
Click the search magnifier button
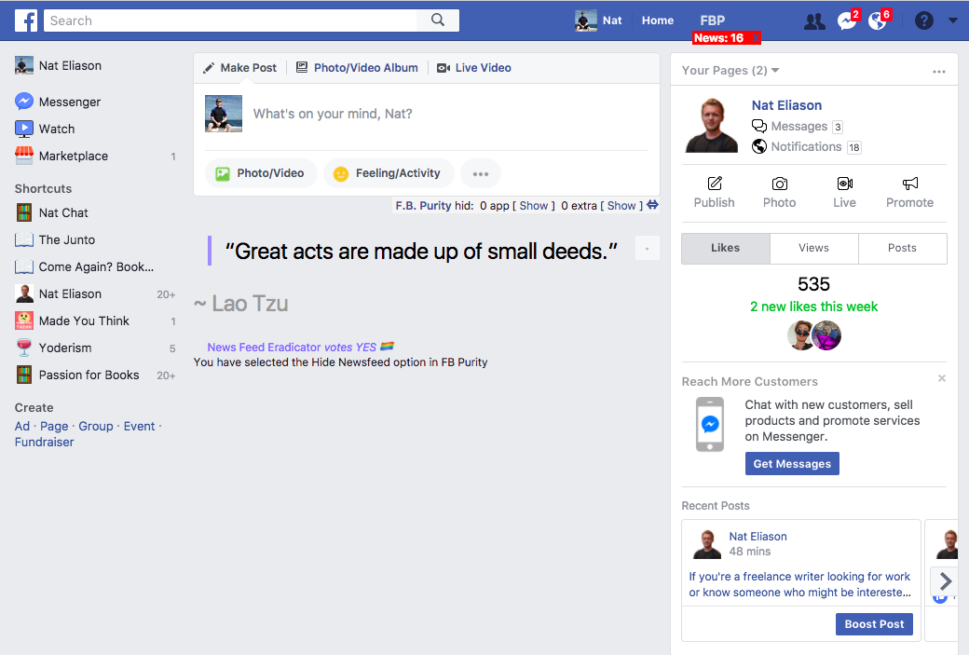tap(438, 20)
